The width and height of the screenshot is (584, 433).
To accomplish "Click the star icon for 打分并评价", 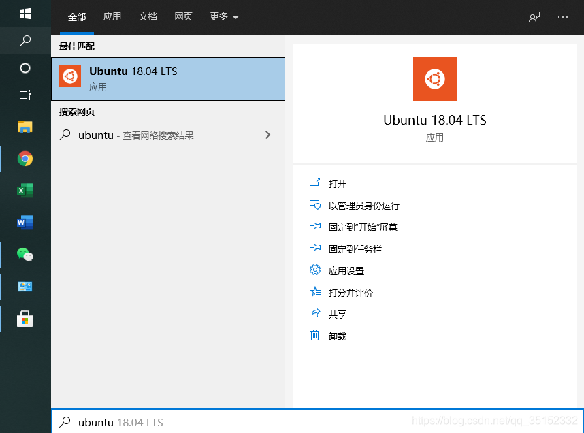I will tap(315, 291).
